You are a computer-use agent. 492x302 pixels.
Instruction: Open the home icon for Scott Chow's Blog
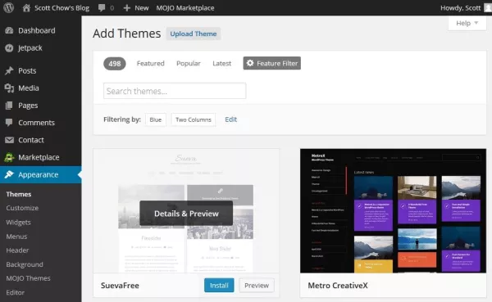coord(26,8)
